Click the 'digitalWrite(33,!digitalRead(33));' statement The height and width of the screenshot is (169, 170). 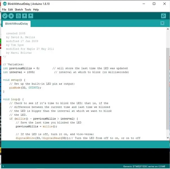tap(43, 138)
